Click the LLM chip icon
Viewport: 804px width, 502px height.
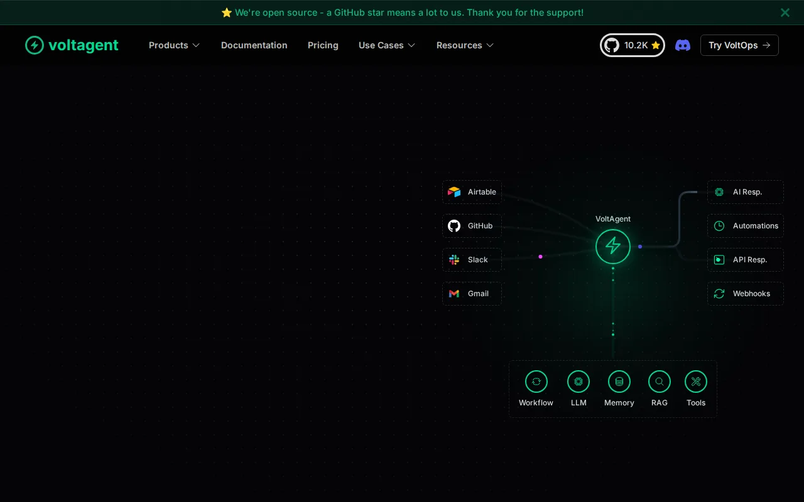579,382
